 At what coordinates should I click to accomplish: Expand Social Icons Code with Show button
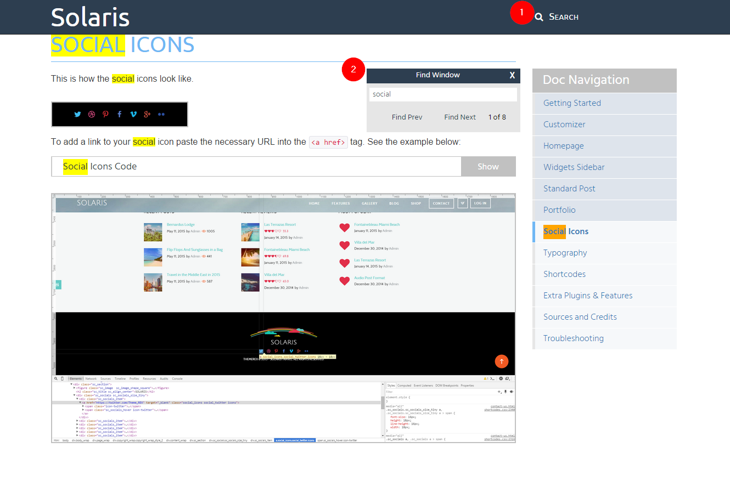(x=488, y=167)
